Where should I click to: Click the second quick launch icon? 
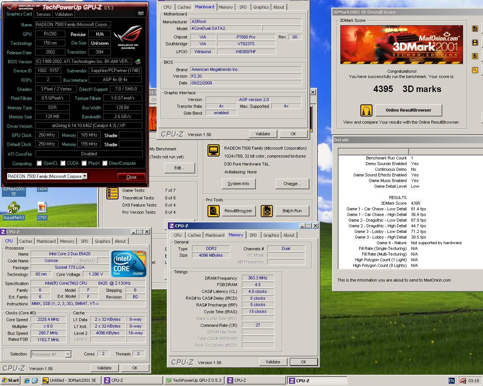35,381
